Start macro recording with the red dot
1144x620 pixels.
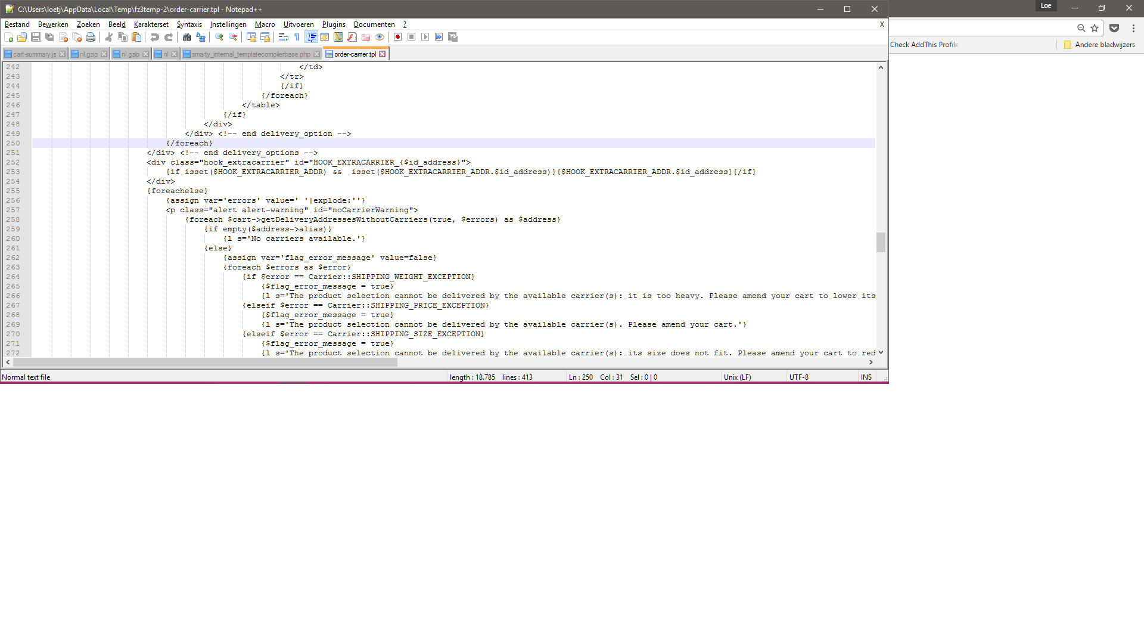pos(397,37)
